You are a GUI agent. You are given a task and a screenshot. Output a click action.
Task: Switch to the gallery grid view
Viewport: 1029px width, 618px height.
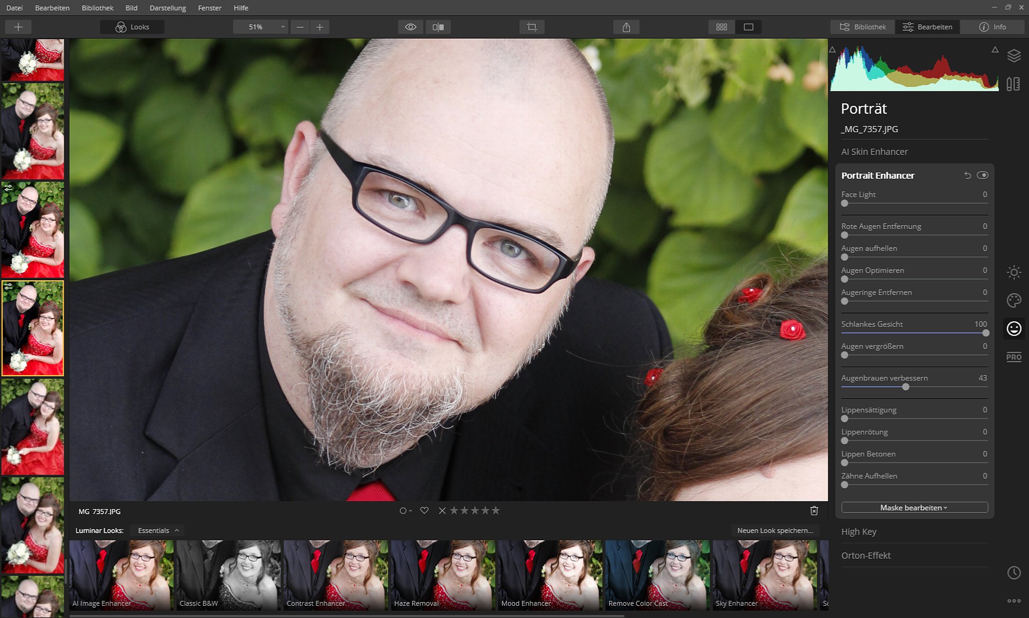[721, 27]
